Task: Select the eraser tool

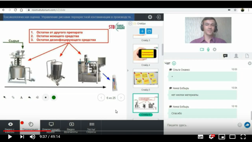Action: coord(37,97)
